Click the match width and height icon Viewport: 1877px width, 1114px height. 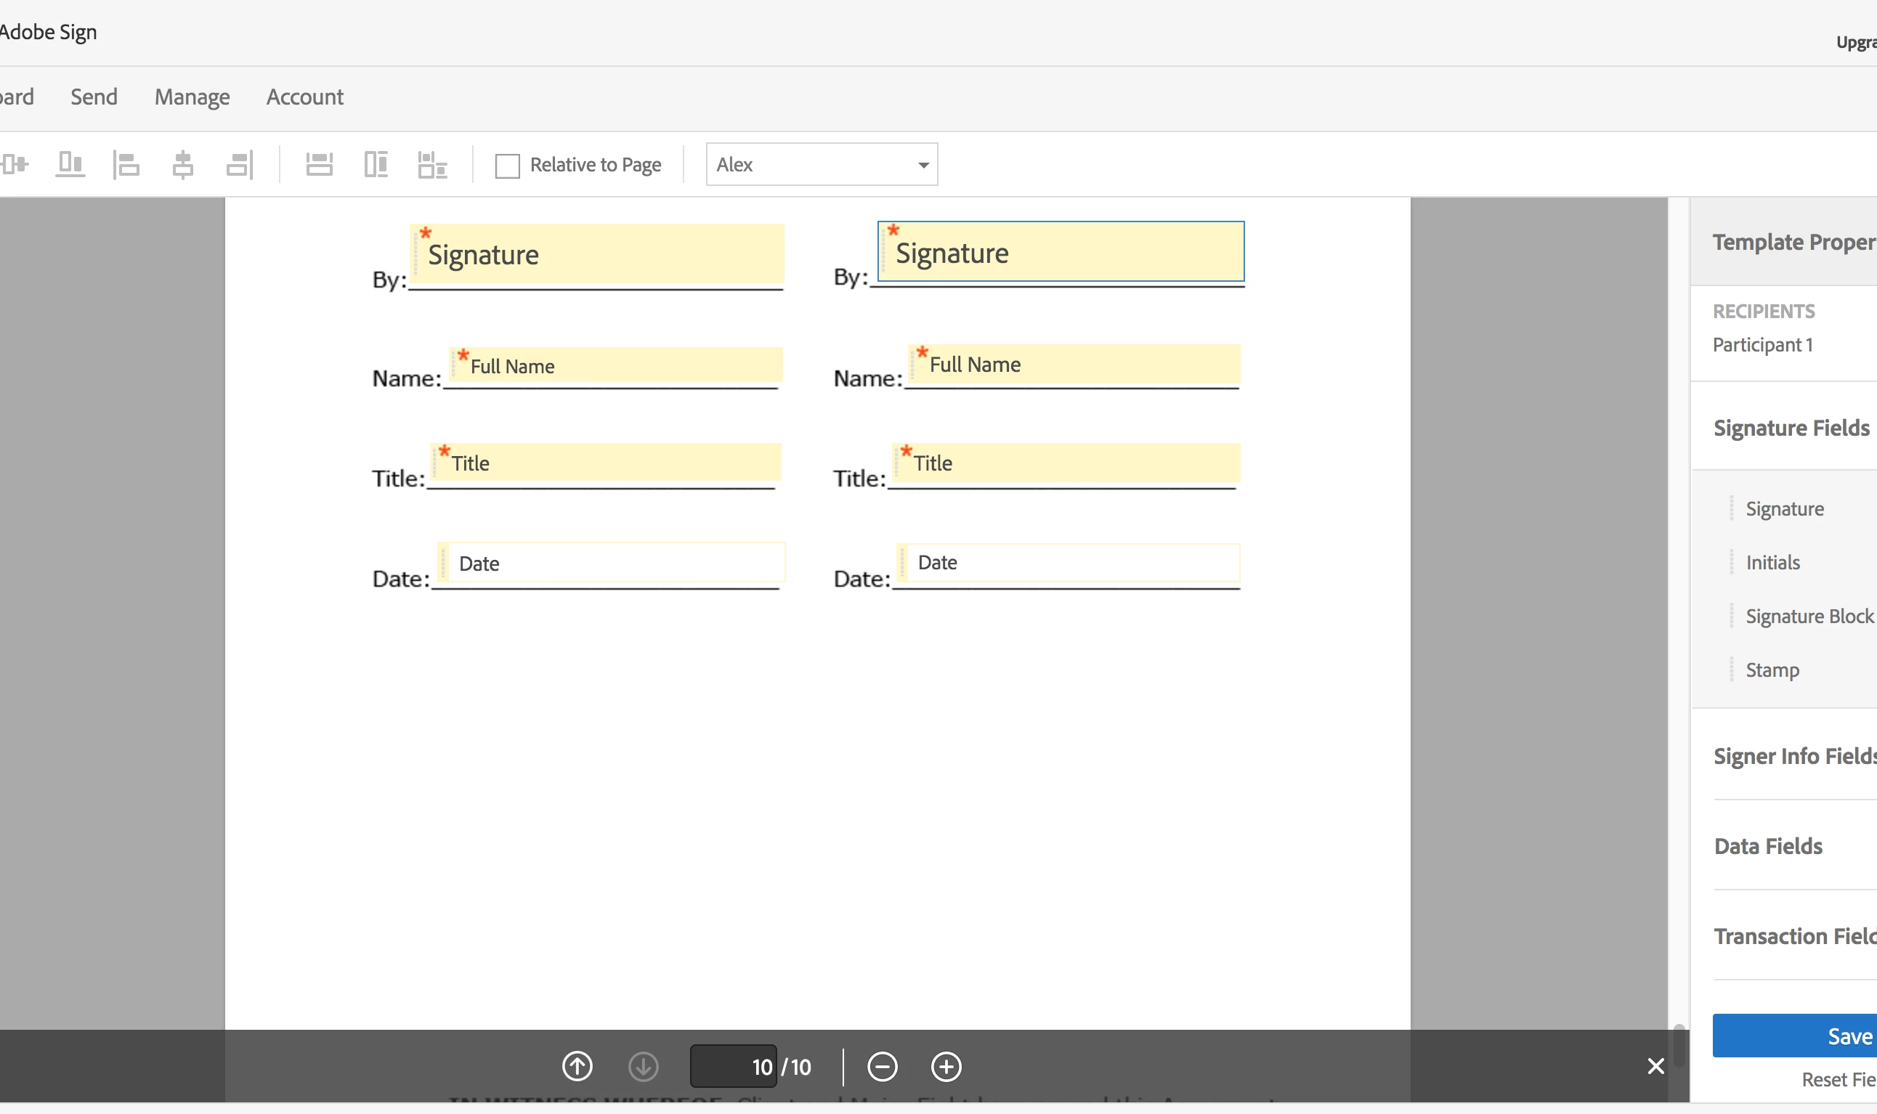[x=432, y=164]
